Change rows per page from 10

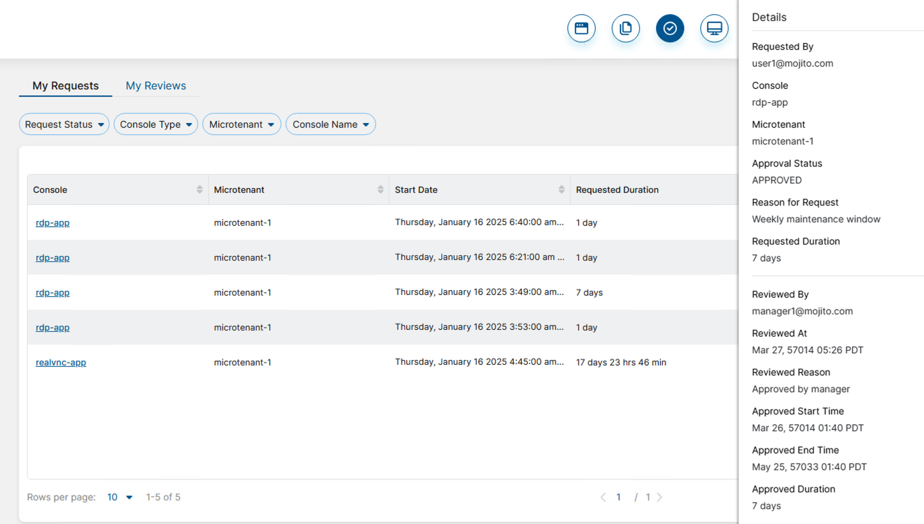click(x=120, y=497)
